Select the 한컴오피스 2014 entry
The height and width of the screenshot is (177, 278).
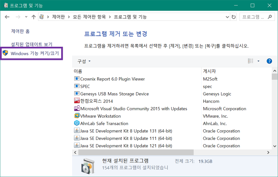[96, 101]
